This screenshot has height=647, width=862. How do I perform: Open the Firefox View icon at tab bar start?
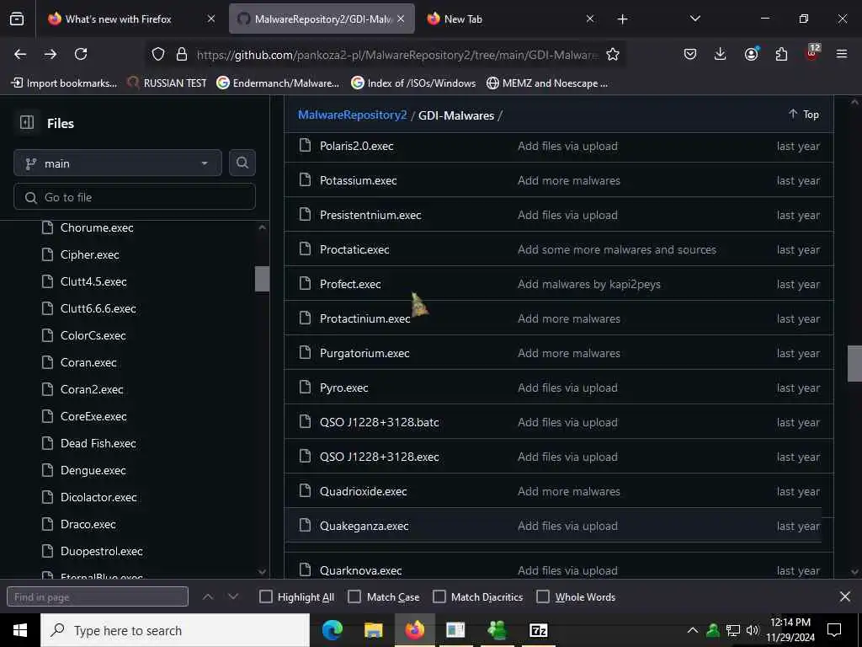coord(17,19)
